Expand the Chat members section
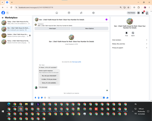152x121 pixels. [130, 40]
